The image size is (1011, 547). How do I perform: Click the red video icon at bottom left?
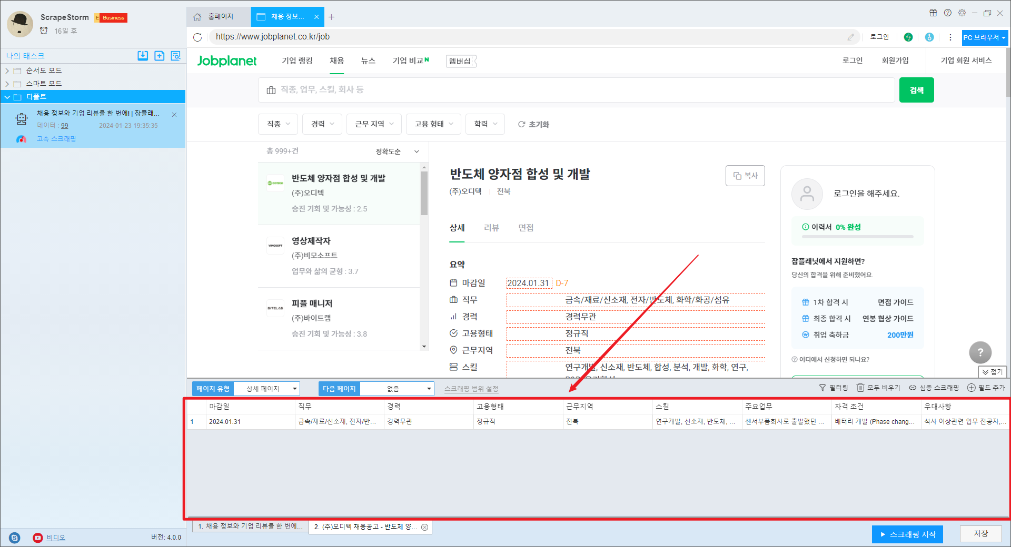point(37,538)
